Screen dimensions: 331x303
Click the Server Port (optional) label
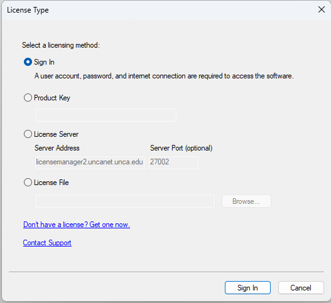point(181,148)
